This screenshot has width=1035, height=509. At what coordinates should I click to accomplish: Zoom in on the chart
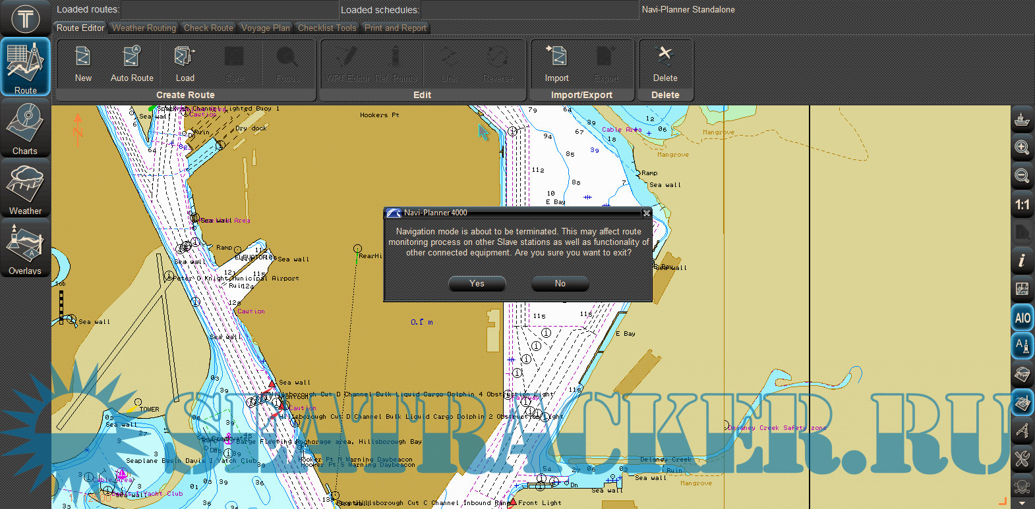point(1022,147)
